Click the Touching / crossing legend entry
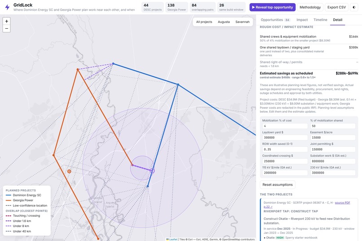Viewport: 362px width, 241px height. tap(23, 215)
